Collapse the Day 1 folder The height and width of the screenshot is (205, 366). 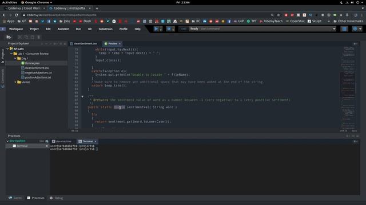coord(15,58)
